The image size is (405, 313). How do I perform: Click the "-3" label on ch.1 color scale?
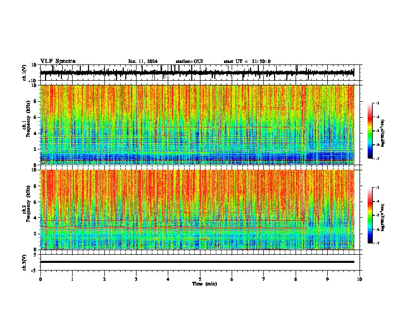pos(377,103)
